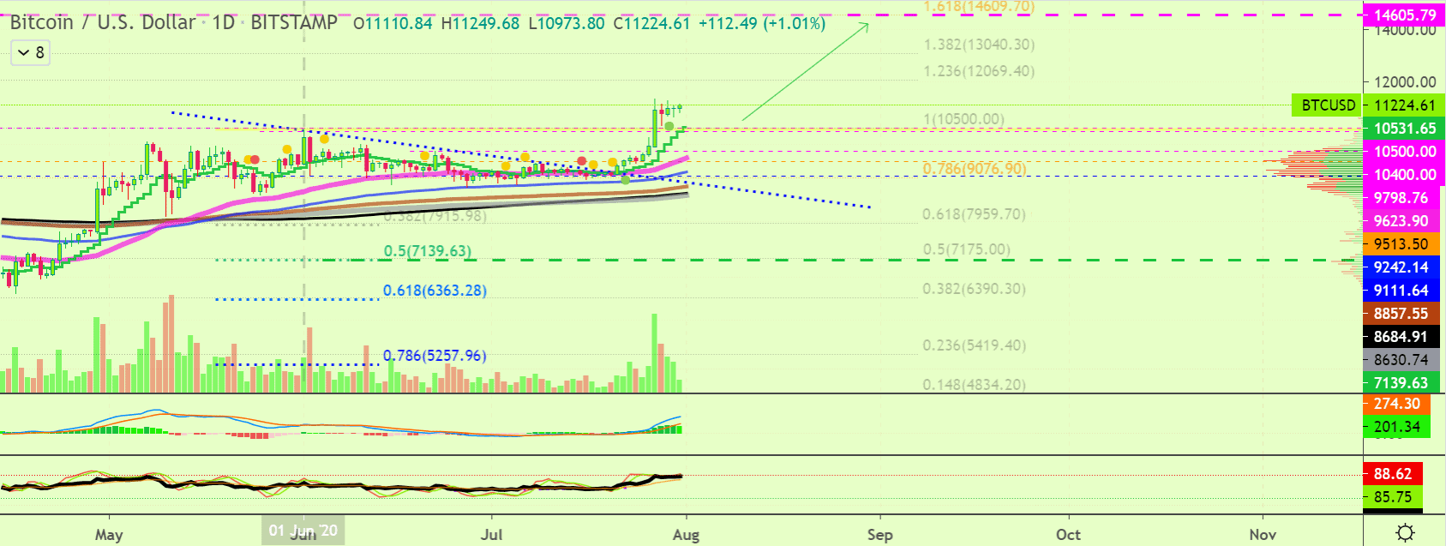Click the orange 9513.50 price label

click(x=1401, y=244)
